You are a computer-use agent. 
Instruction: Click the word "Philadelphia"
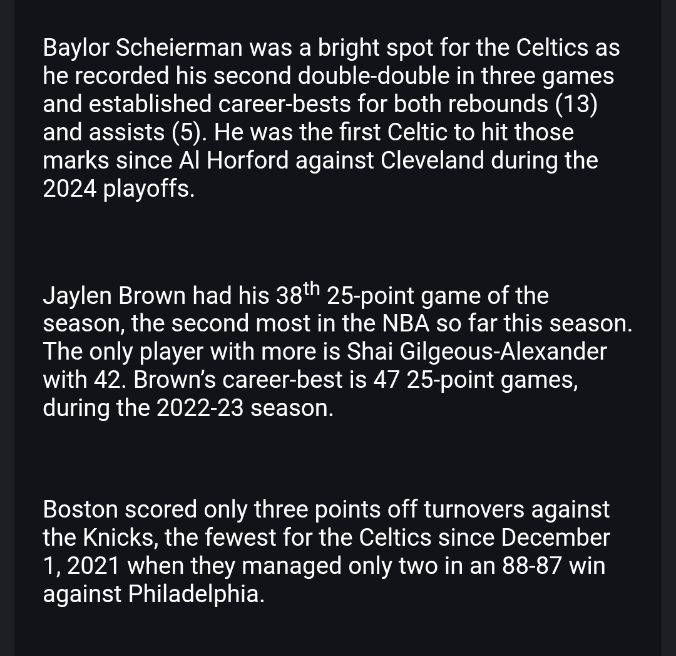point(196,594)
